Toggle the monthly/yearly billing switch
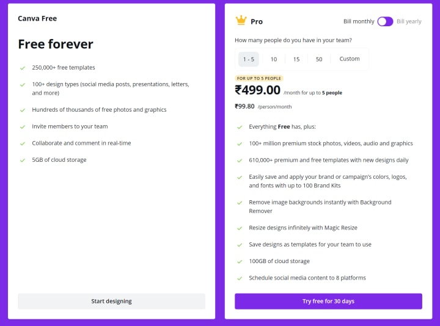 385,21
